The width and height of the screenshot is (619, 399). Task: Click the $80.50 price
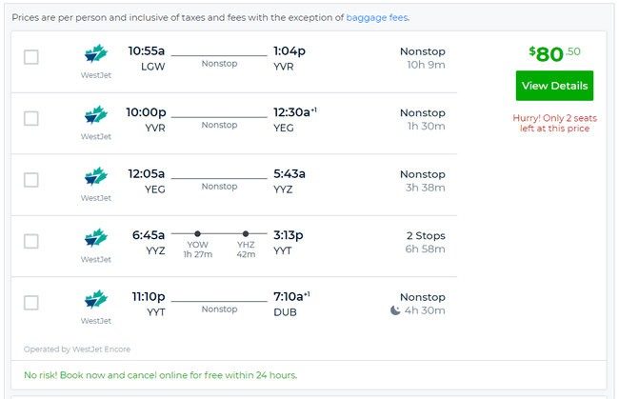coord(554,53)
